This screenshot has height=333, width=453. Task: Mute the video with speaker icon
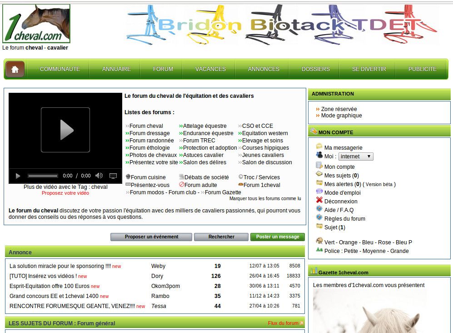99,176
